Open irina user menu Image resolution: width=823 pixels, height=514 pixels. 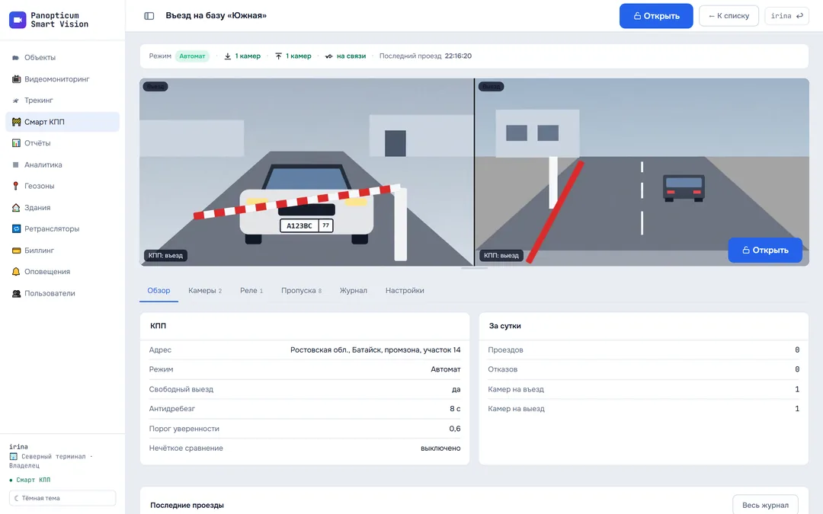786,16
